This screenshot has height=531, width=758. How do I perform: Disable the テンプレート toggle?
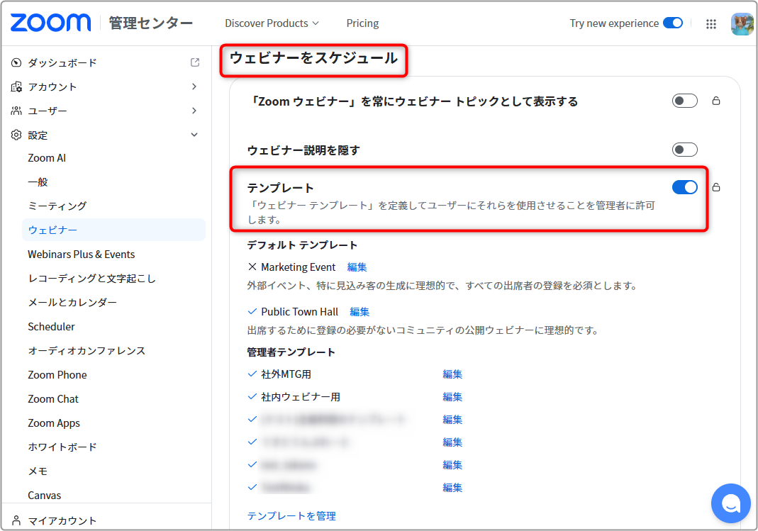pyautogui.click(x=684, y=187)
